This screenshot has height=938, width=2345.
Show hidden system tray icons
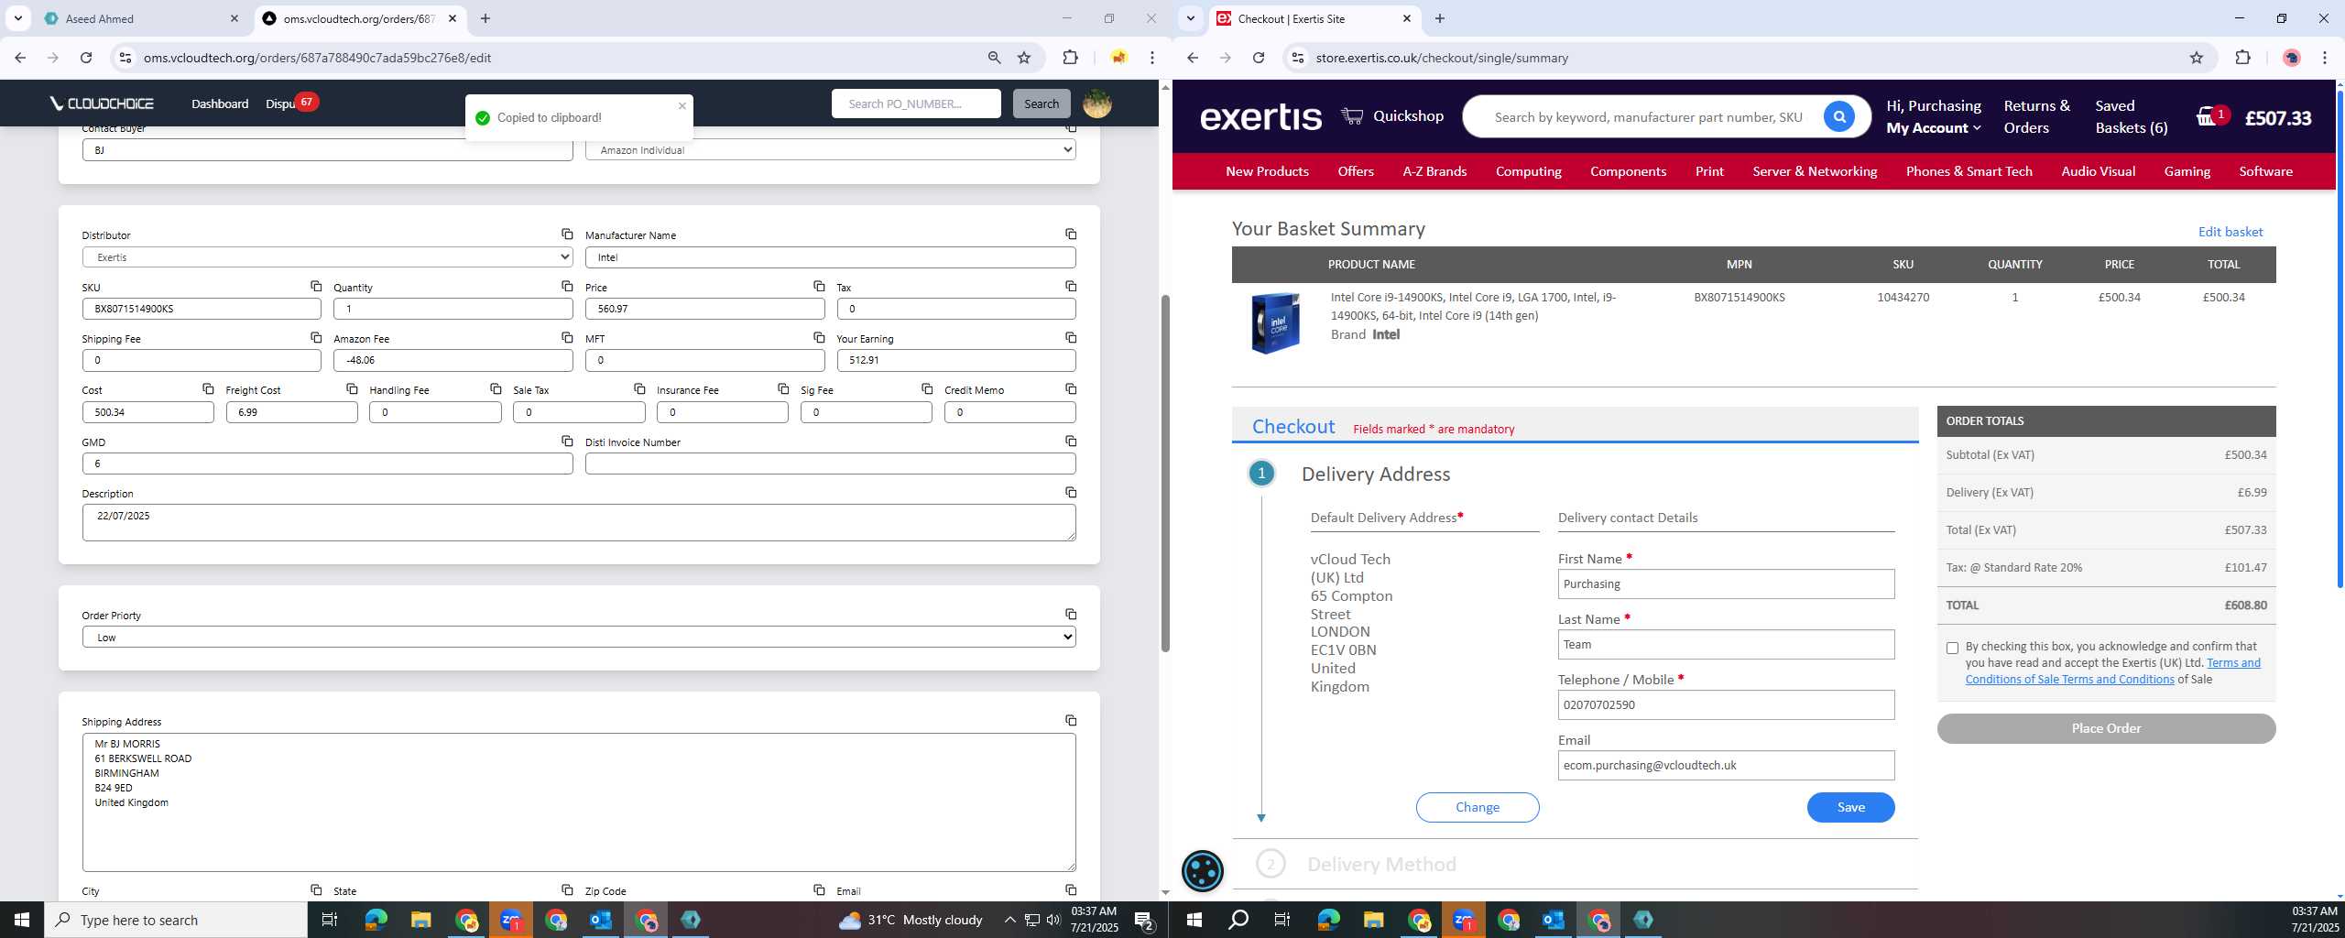[x=1009, y=920]
